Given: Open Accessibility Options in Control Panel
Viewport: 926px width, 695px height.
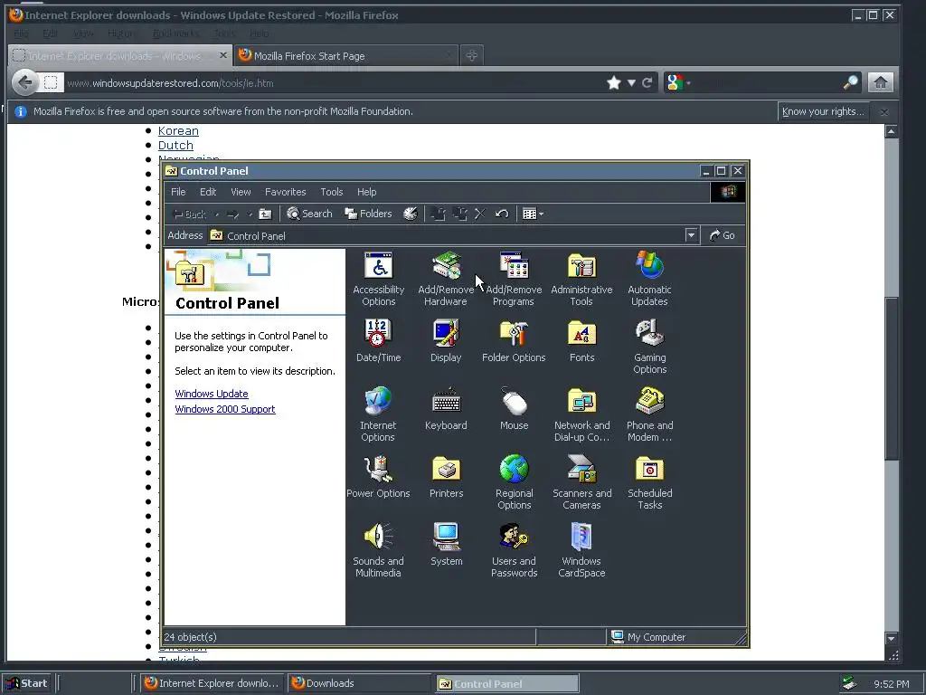Looking at the screenshot, I should pyautogui.click(x=379, y=279).
